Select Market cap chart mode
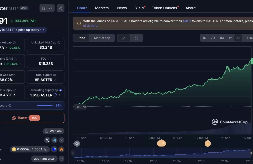 102,38
